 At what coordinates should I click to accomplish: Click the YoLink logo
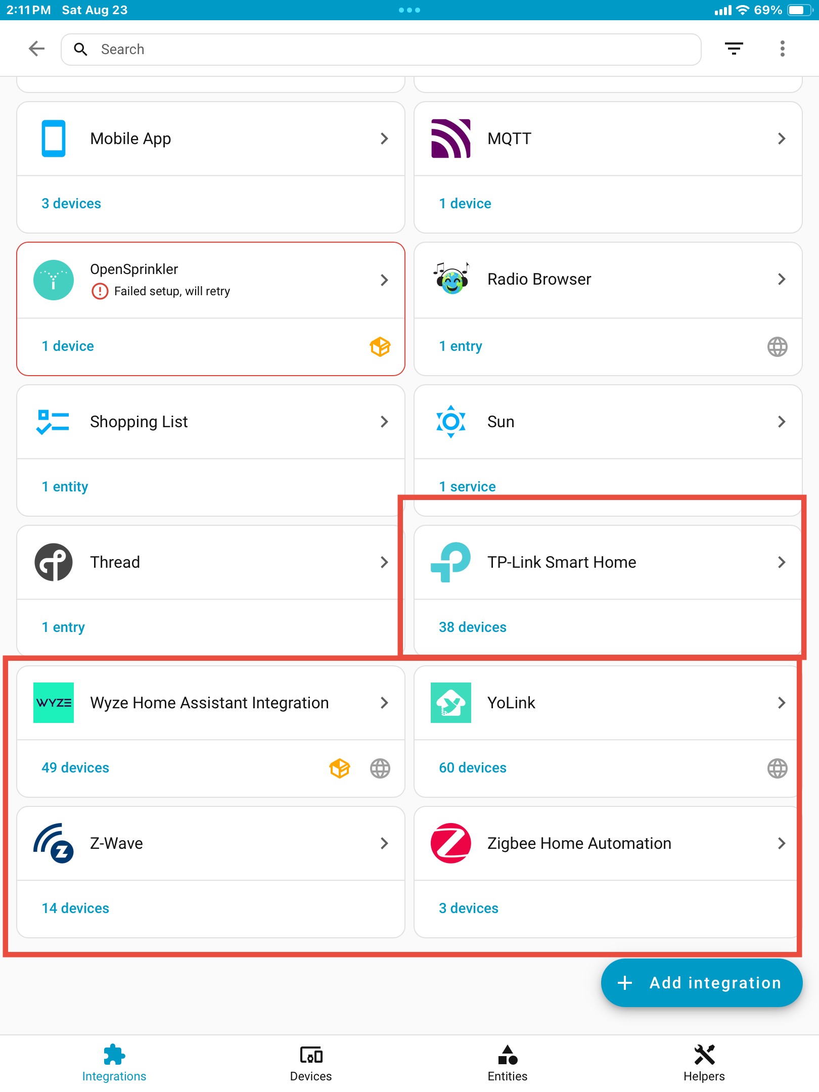coord(451,703)
